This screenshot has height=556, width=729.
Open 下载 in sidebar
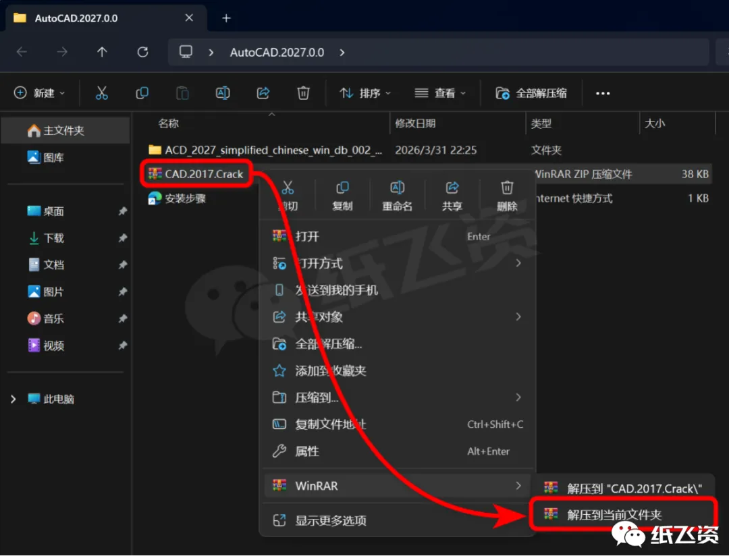pos(65,238)
